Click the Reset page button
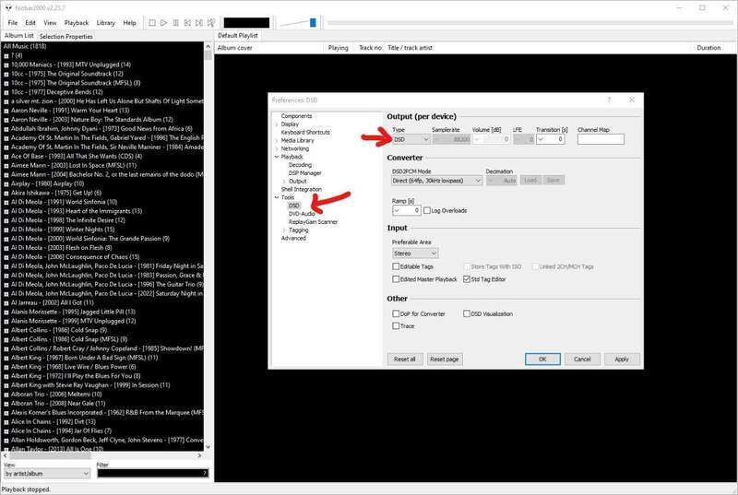Viewport: 738px width, 495px height. click(x=445, y=359)
